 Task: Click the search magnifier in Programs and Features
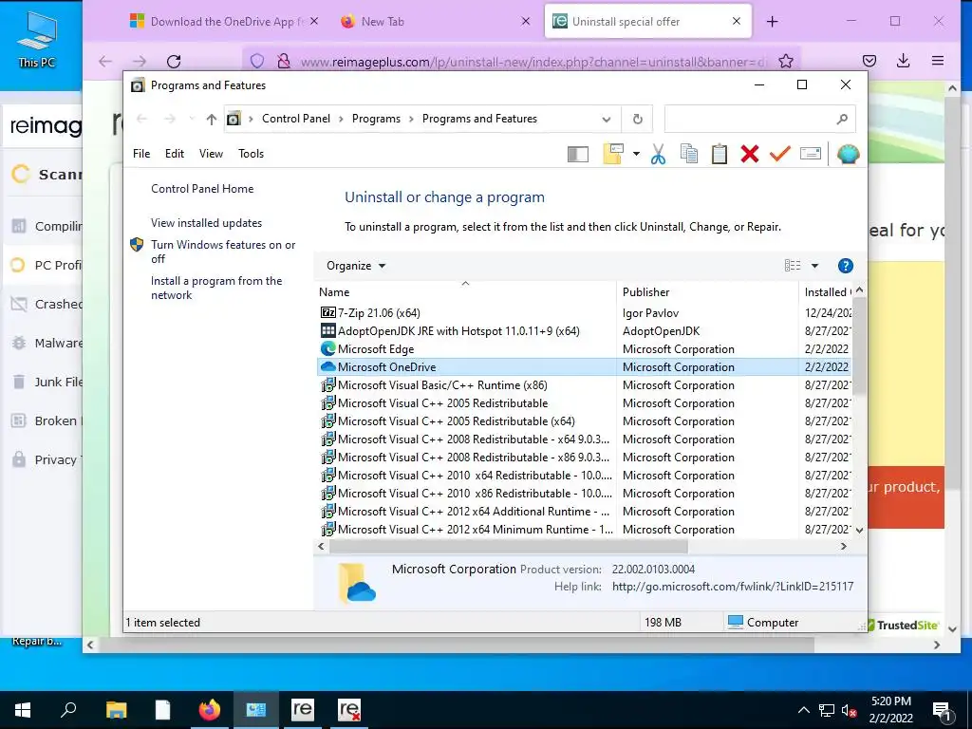[841, 119]
